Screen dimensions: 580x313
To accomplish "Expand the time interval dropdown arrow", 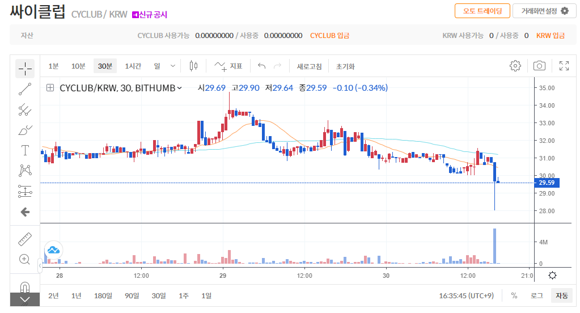I will (x=173, y=66).
